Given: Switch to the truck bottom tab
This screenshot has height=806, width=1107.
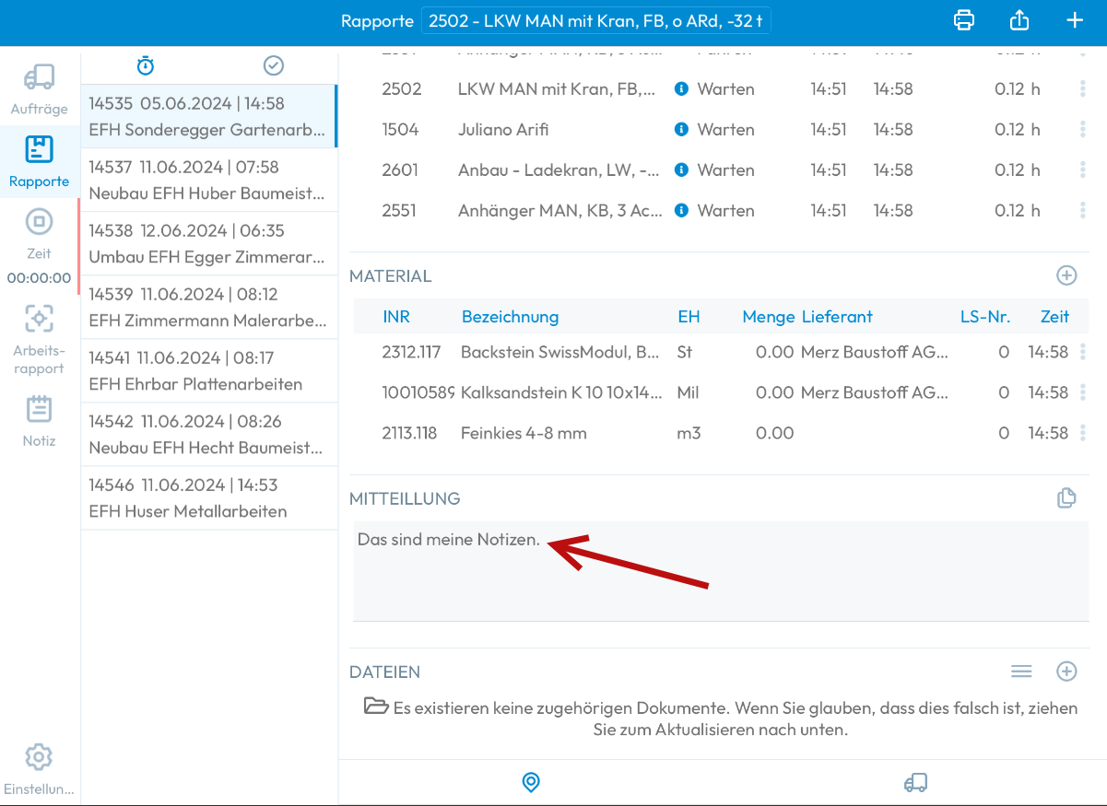Looking at the screenshot, I should coord(915,783).
